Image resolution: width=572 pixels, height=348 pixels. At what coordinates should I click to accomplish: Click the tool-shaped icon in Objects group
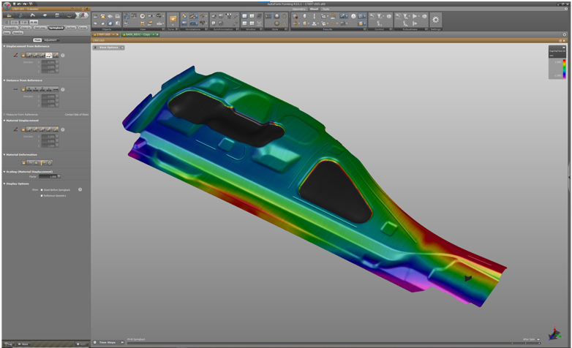click(103, 16)
